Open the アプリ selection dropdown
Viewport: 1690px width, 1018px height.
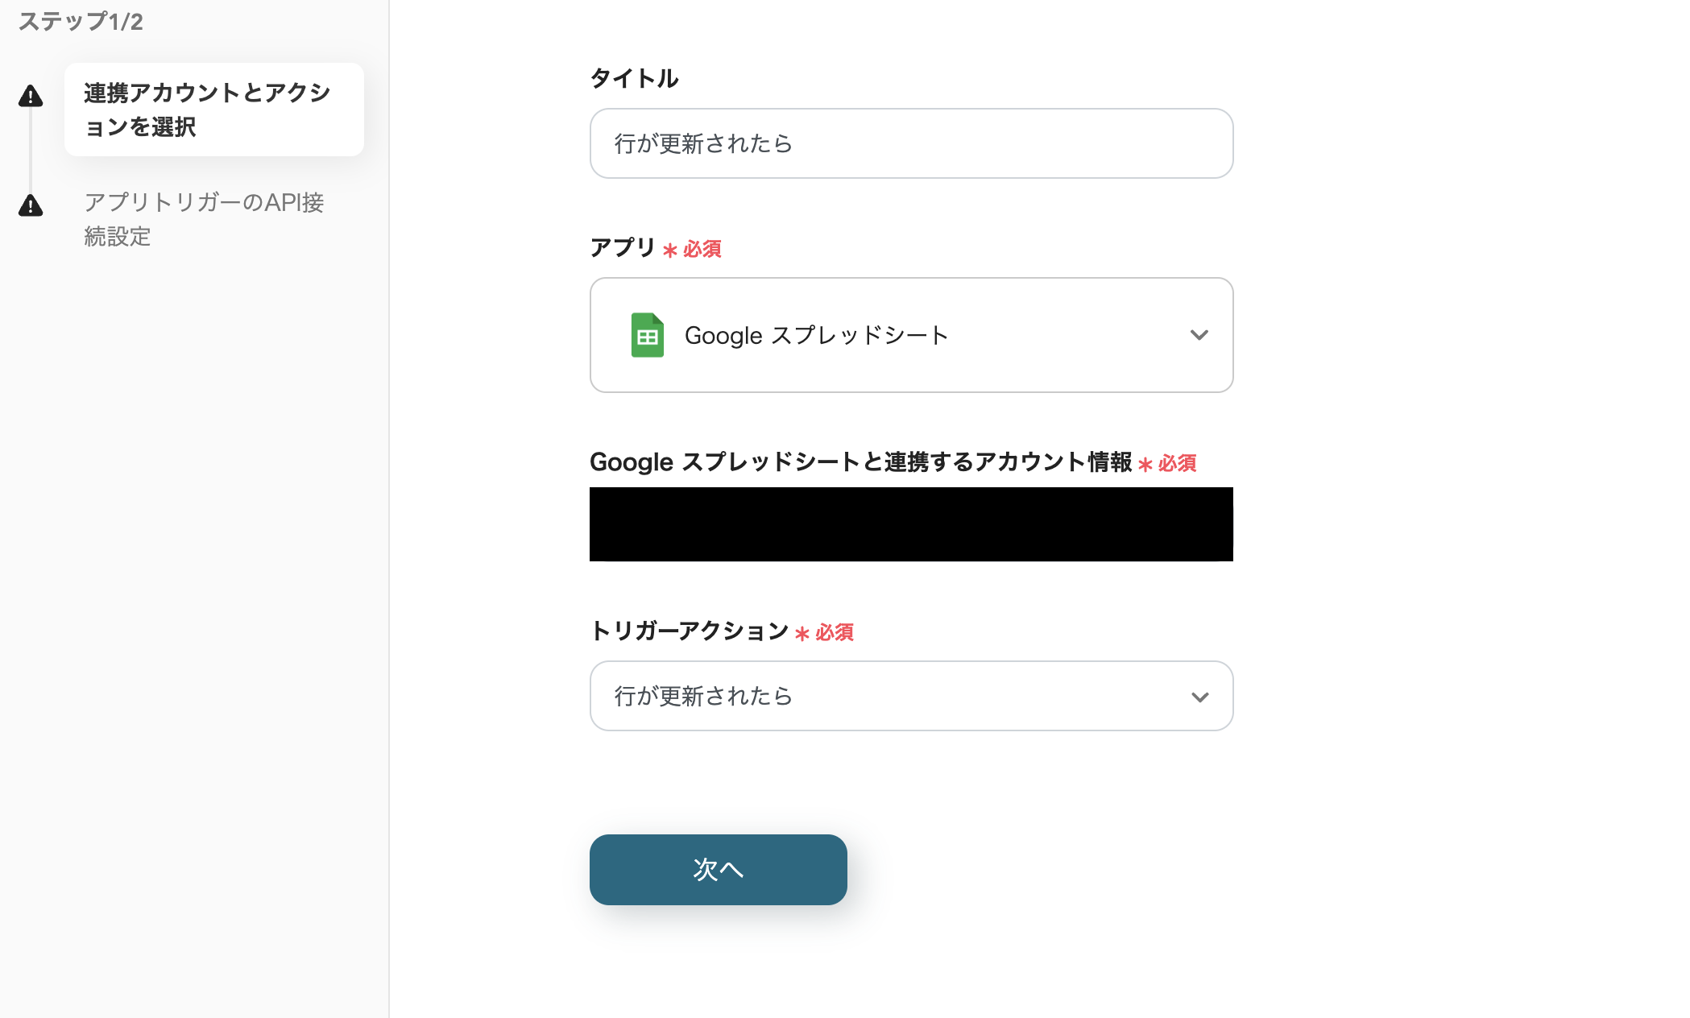pos(910,335)
